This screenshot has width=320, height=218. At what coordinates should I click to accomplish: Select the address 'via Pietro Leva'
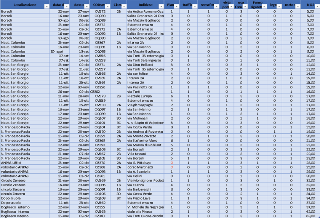pos(145,199)
